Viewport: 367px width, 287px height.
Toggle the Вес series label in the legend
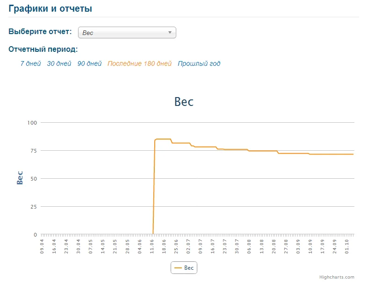(x=189, y=268)
